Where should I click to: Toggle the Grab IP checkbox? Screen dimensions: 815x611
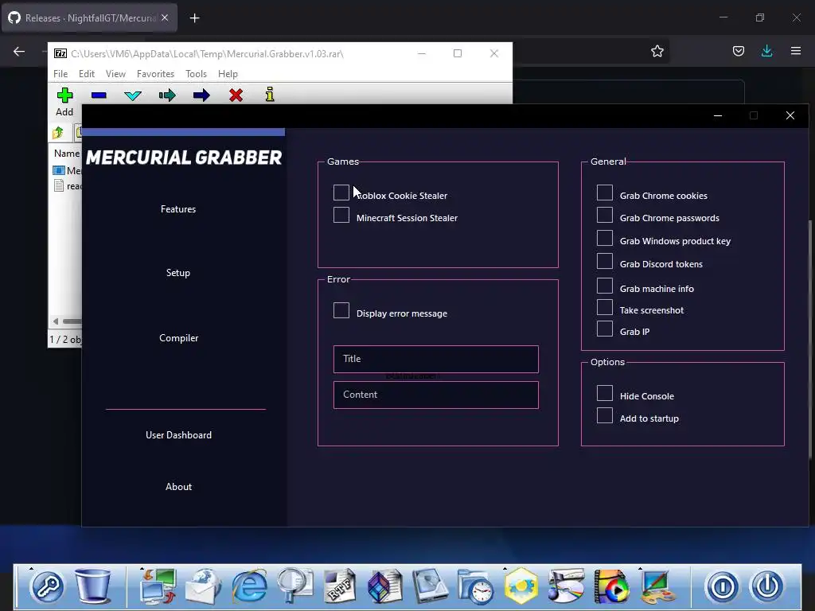point(605,329)
